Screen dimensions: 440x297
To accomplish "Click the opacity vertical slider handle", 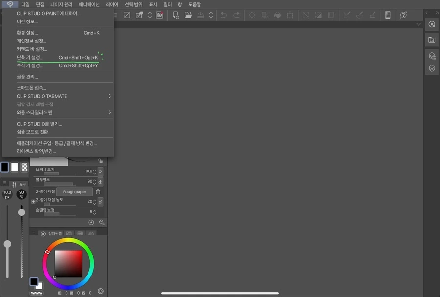I will coord(22,212).
